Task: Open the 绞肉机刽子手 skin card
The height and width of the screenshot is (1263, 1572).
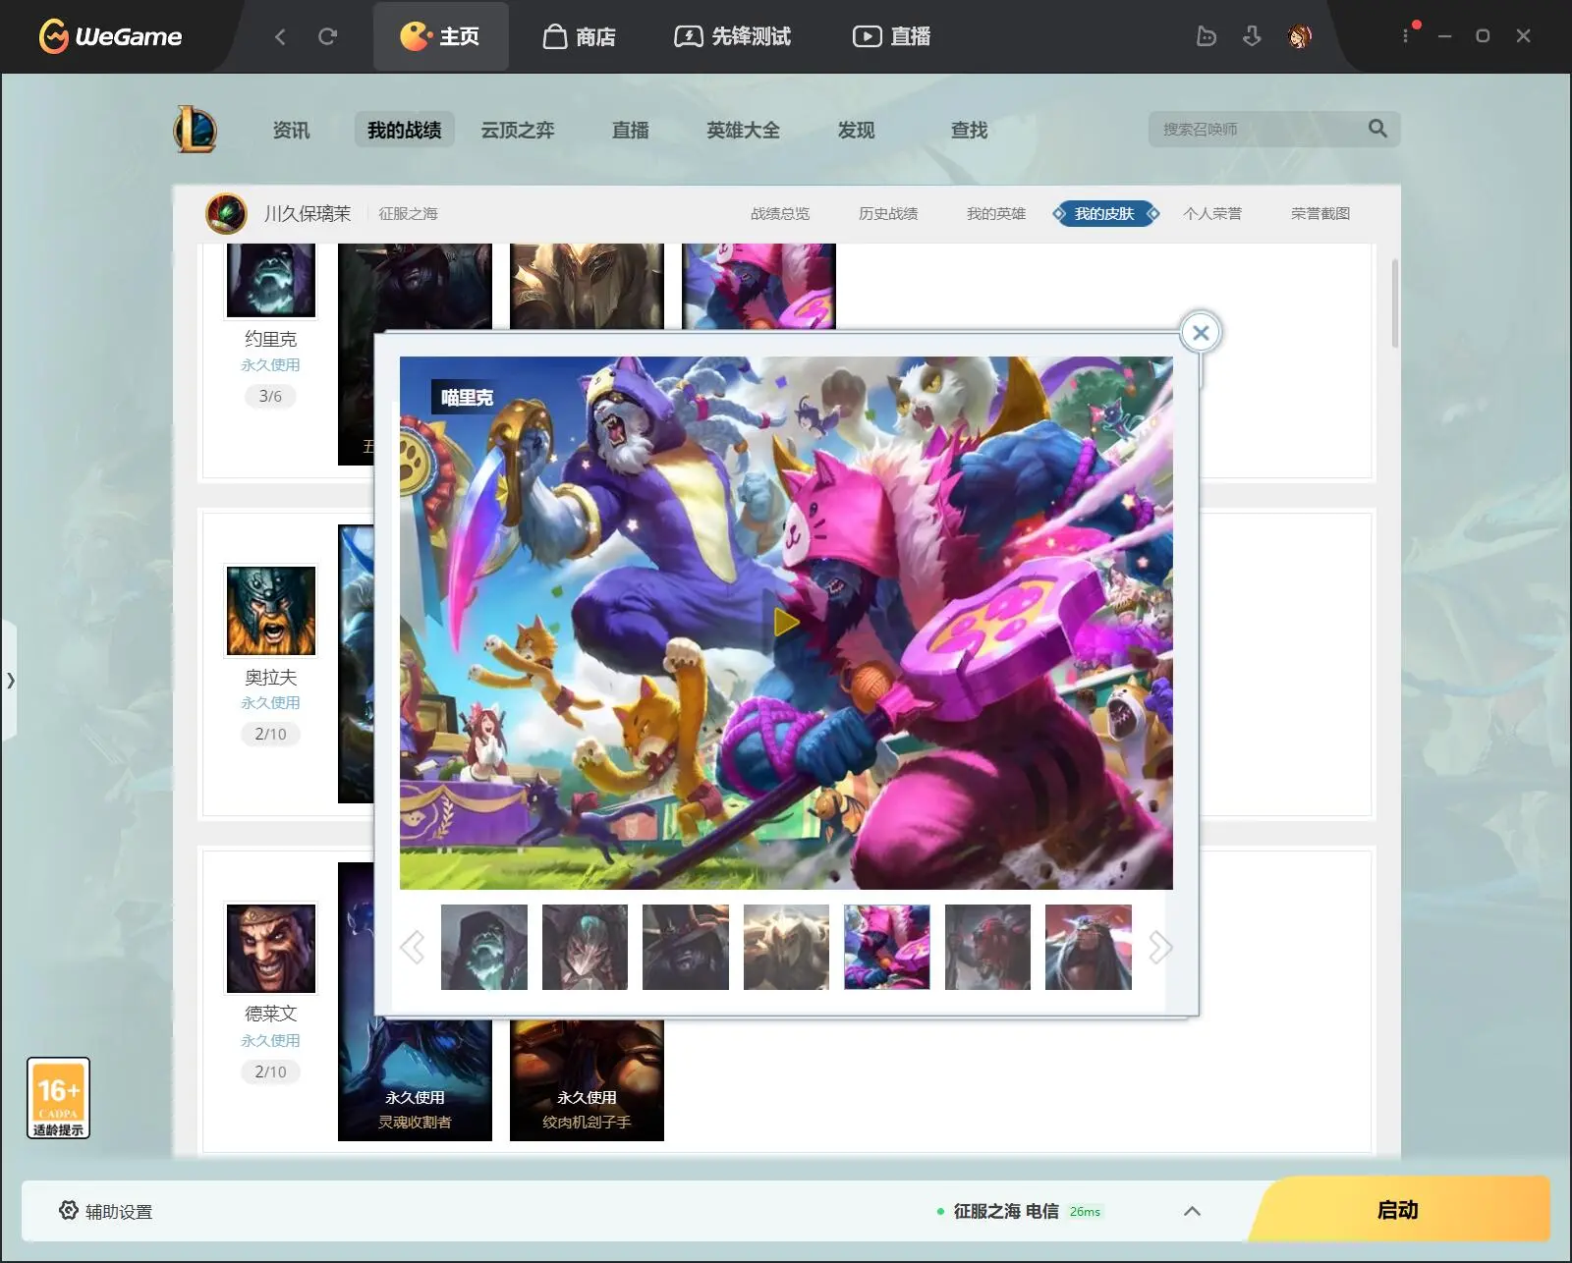Action: pos(587,1080)
